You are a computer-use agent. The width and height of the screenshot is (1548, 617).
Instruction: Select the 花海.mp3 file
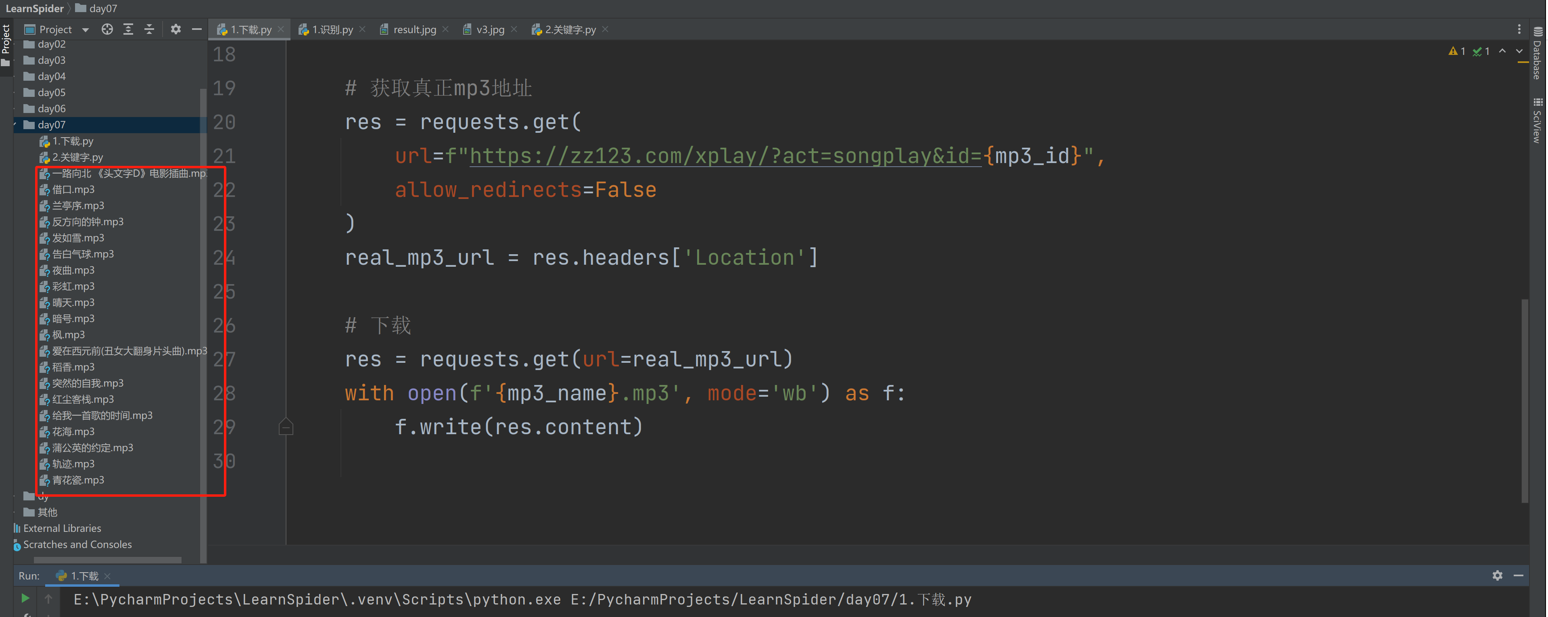point(67,432)
